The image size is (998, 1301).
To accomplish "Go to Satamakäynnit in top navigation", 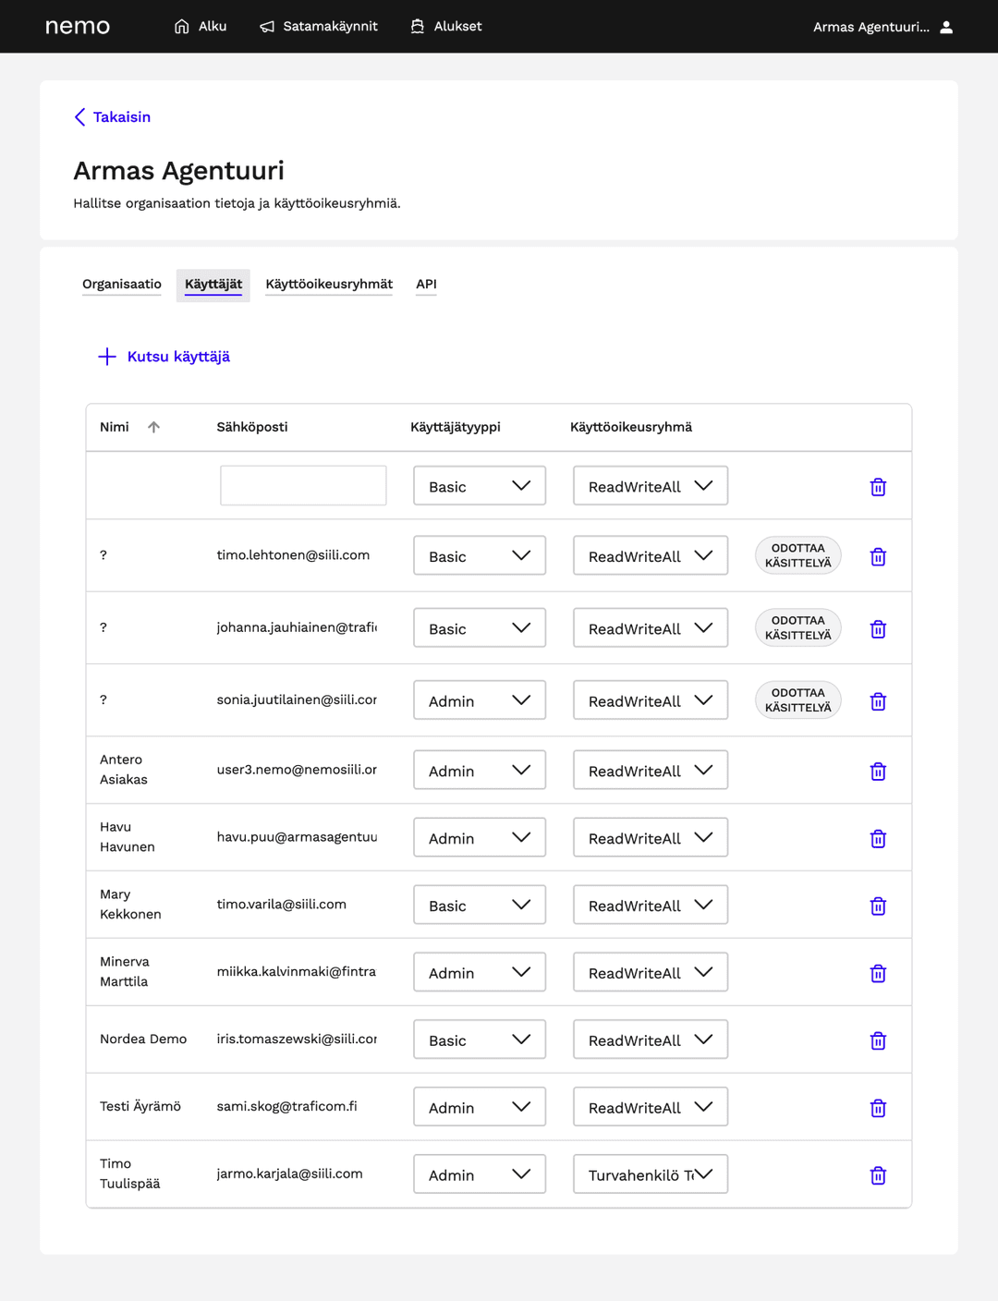I will [x=319, y=27].
